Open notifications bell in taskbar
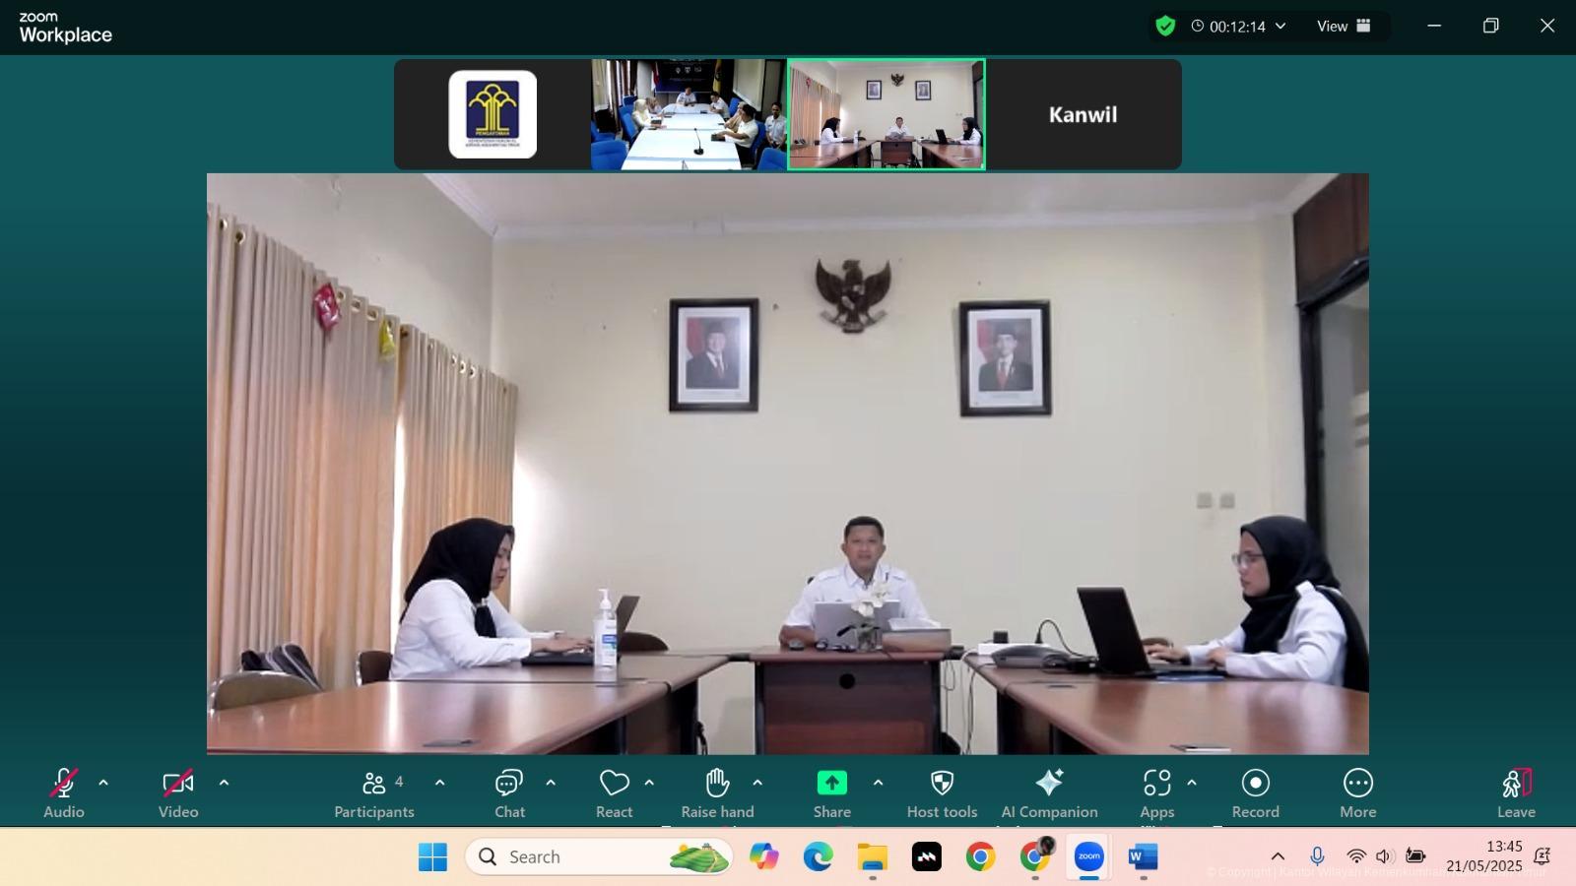This screenshot has height=886, width=1576. pyautogui.click(x=1543, y=856)
